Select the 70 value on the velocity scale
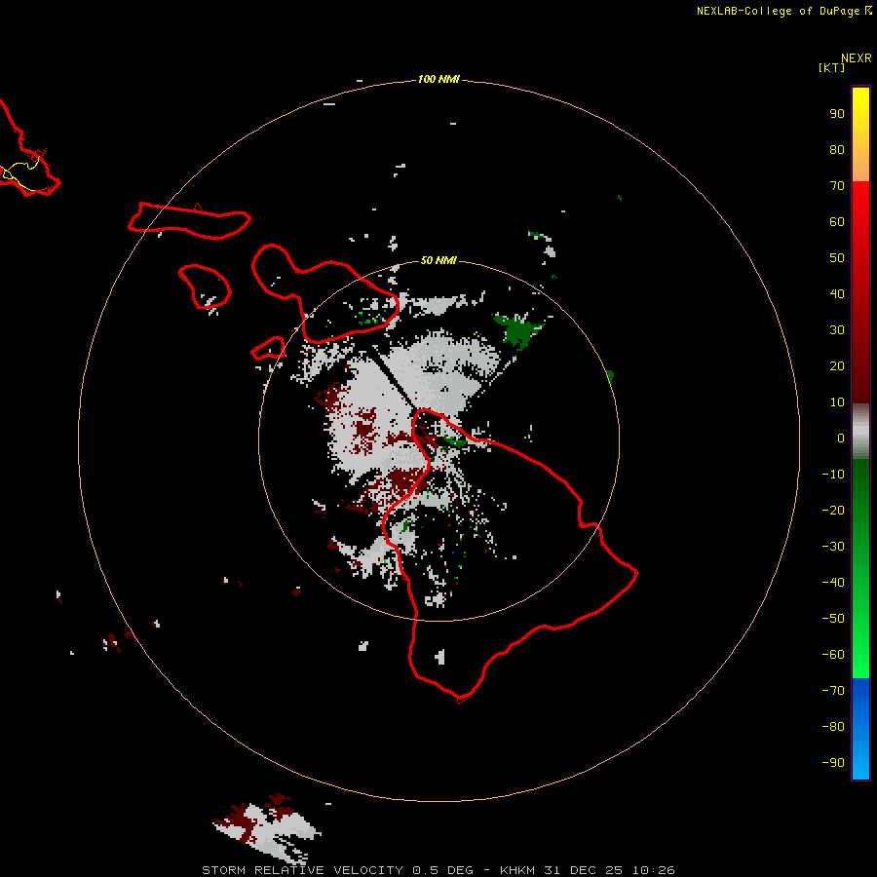Viewport: 877px width, 877px height. pos(837,186)
